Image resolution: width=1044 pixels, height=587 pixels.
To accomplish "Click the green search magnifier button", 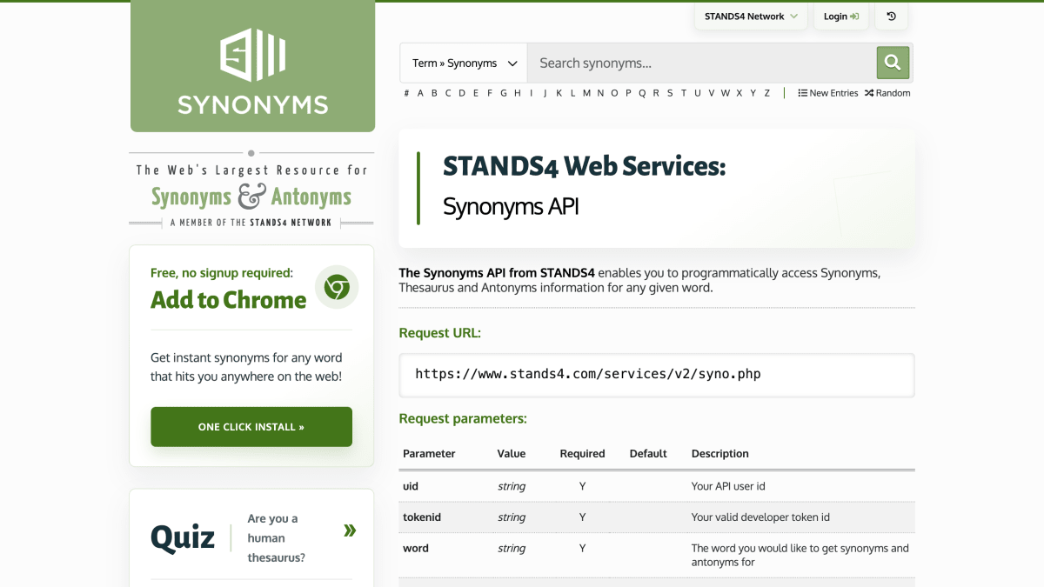I will 893,63.
